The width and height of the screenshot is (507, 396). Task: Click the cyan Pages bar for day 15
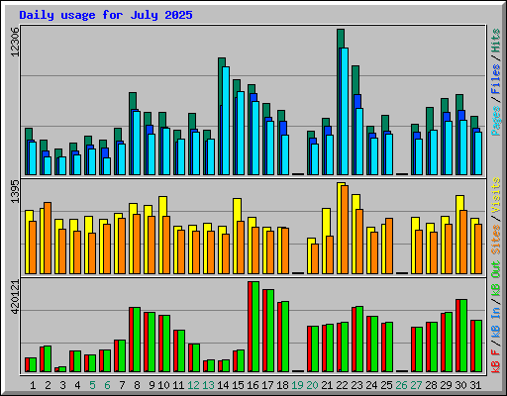click(241, 133)
